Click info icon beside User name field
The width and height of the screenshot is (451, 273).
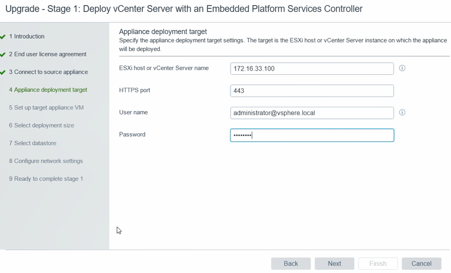pyautogui.click(x=402, y=112)
